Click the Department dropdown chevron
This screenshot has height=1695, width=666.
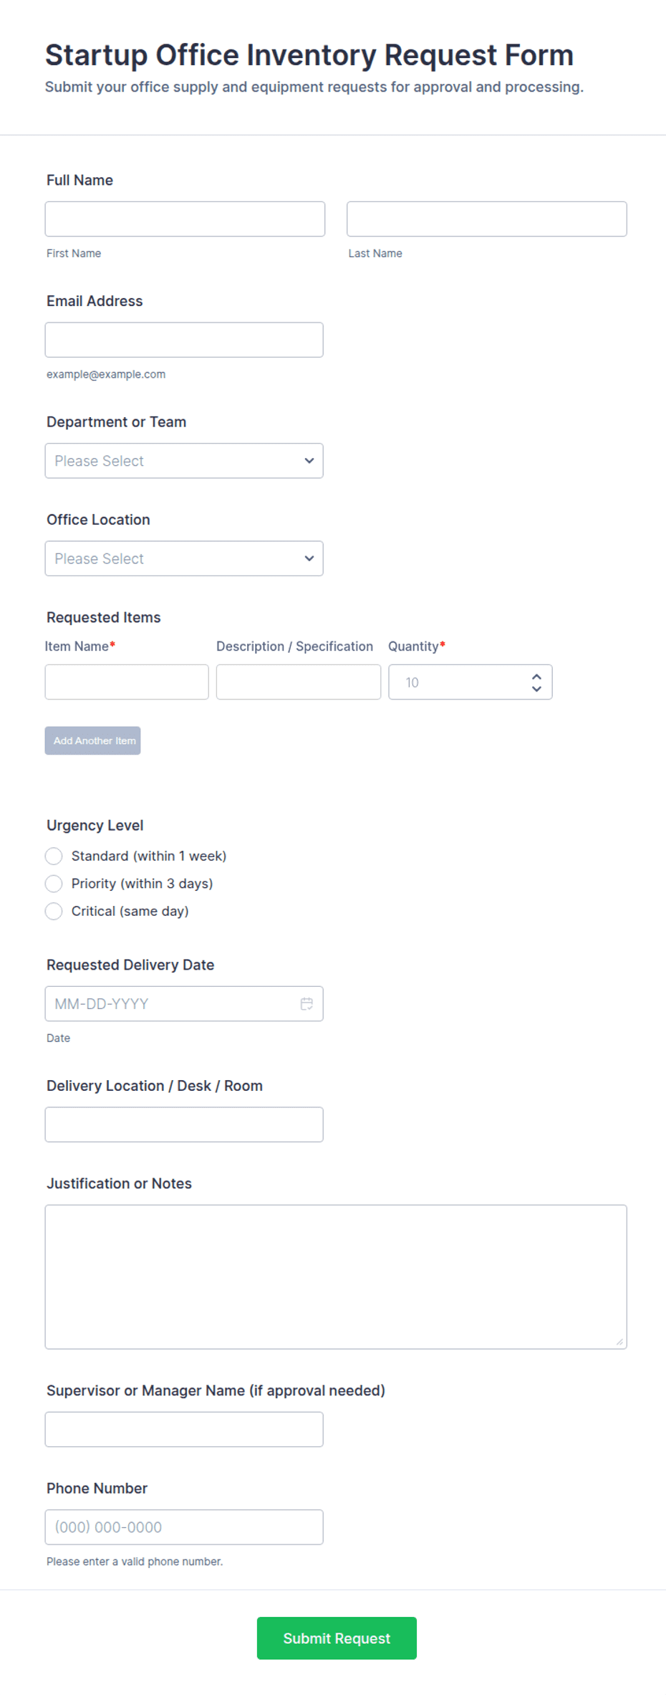(308, 460)
